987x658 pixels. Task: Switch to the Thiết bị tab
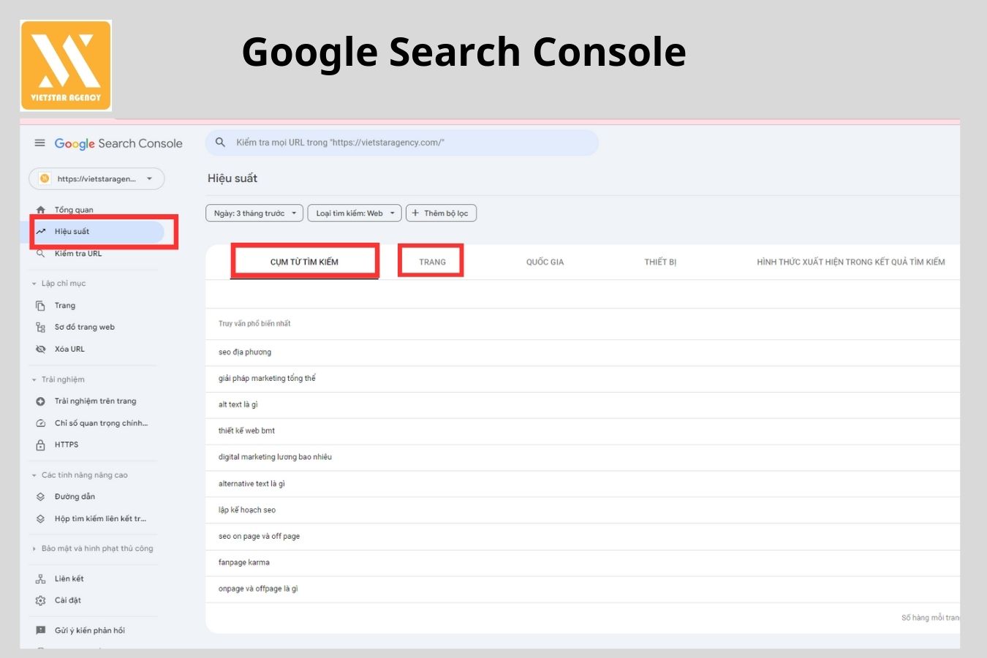[660, 262]
